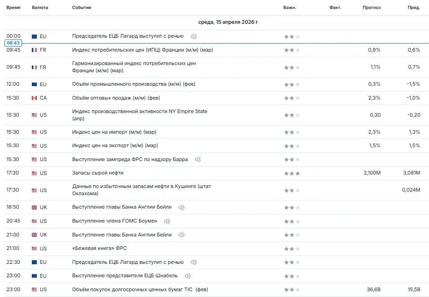Click importance stars for Beige Book row

(x=292, y=249)
